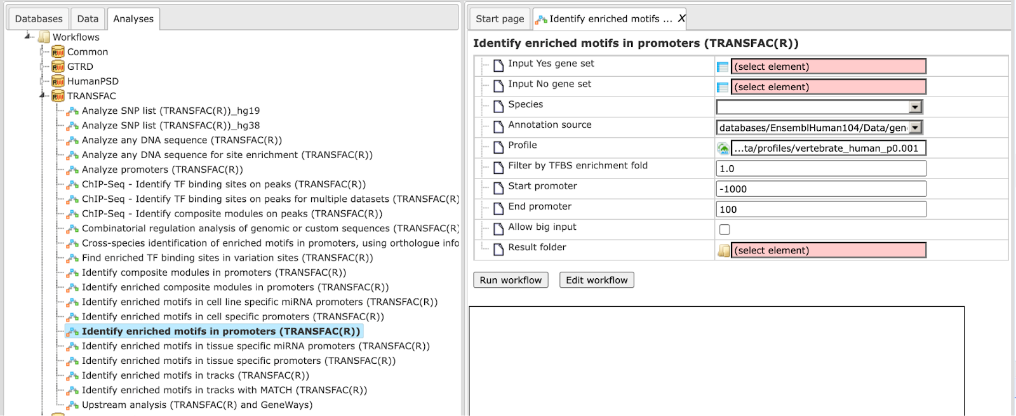The image size is (1016, 416).
Task: Click the Common database icon
Action: tap(58, 51)
